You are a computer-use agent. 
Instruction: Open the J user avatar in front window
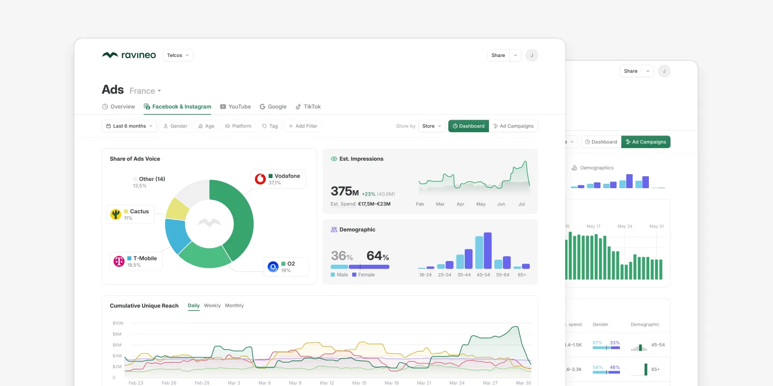click(532, 55)
